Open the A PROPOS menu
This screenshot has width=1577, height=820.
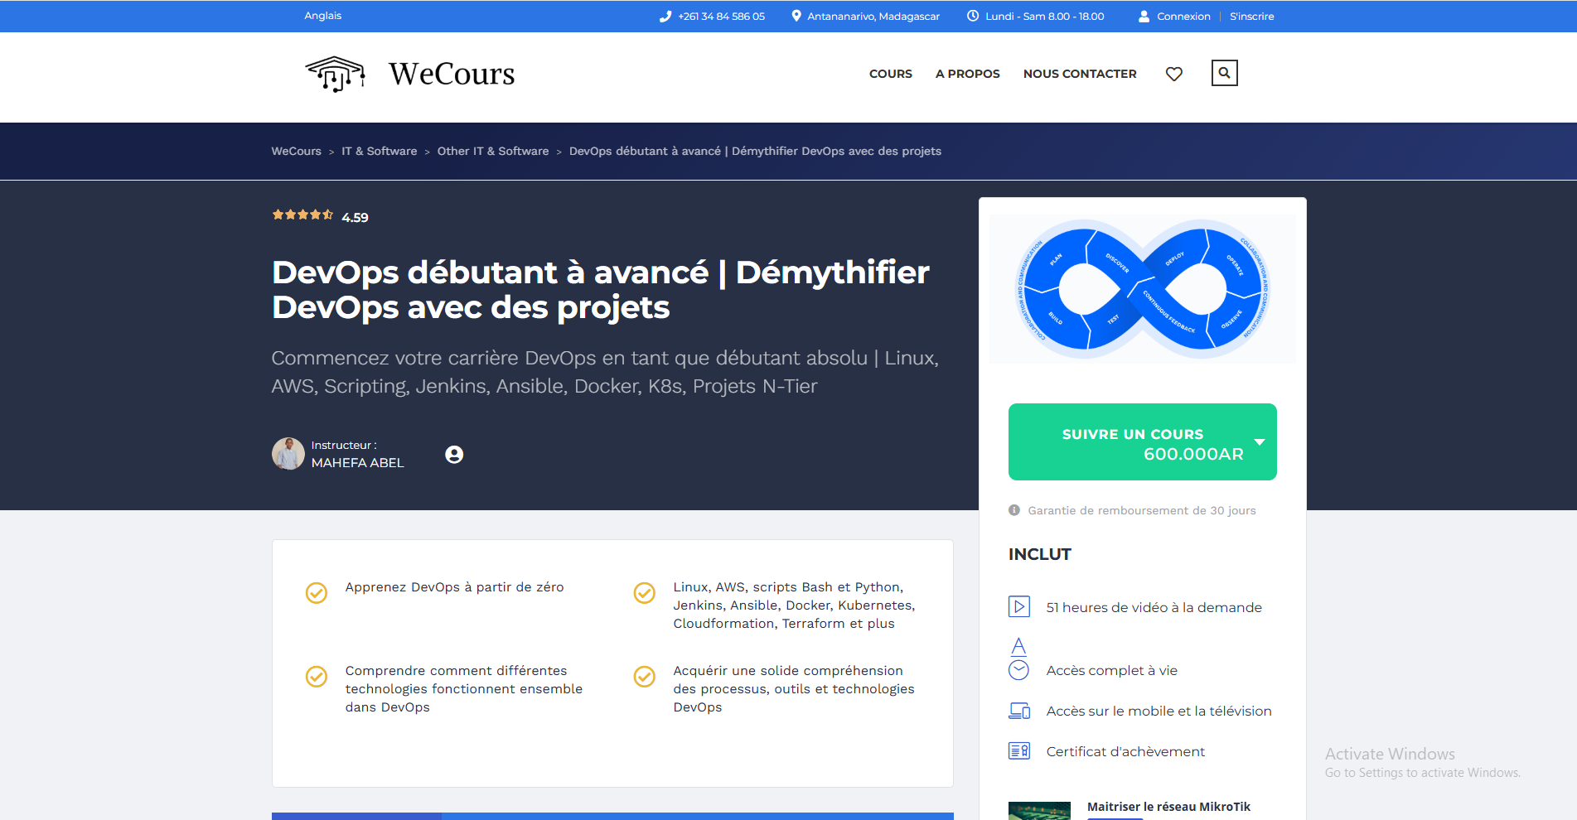tap(968, 74)
